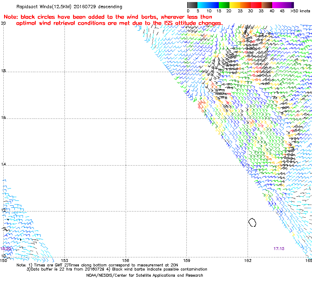Pick the brown 35-40 knots legend segment
This screenshot has height=282, width=312.
tap(267, 5)
